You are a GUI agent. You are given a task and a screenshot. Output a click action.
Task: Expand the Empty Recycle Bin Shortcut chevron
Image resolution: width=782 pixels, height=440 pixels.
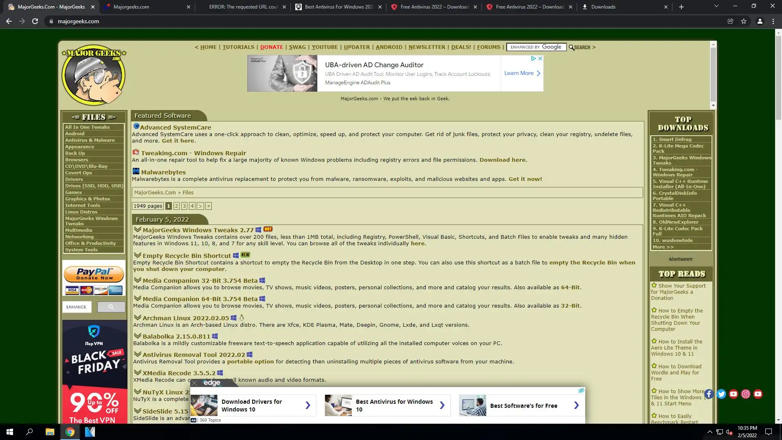[x=137, y=255]
